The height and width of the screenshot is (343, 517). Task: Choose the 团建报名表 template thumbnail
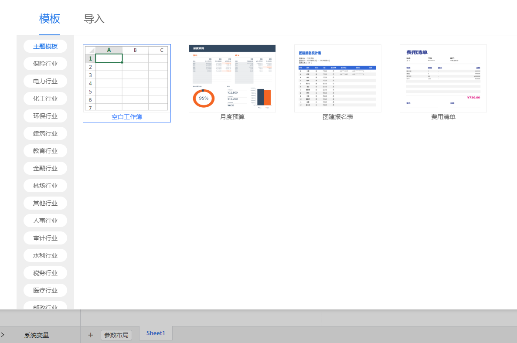338,78
